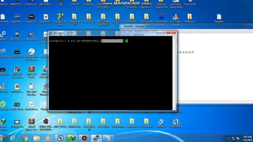Switch to PuTTY taskbar button

[x=96, y=138]
